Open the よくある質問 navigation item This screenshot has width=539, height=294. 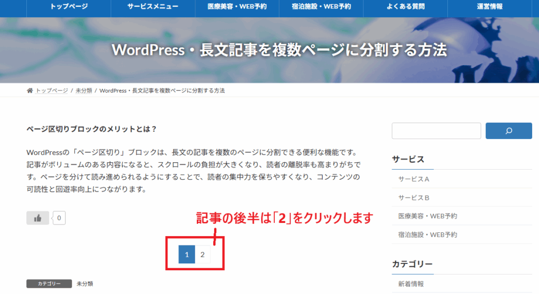(x=405, y=6)
